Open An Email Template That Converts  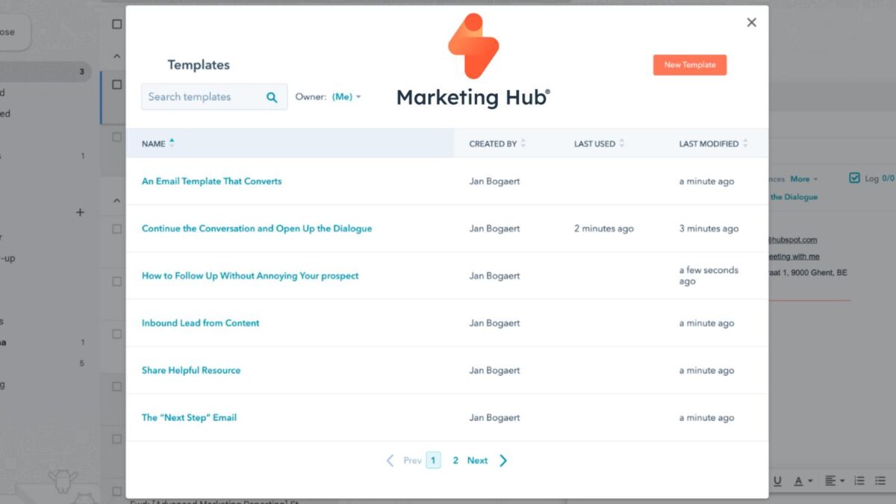point(211,181)
